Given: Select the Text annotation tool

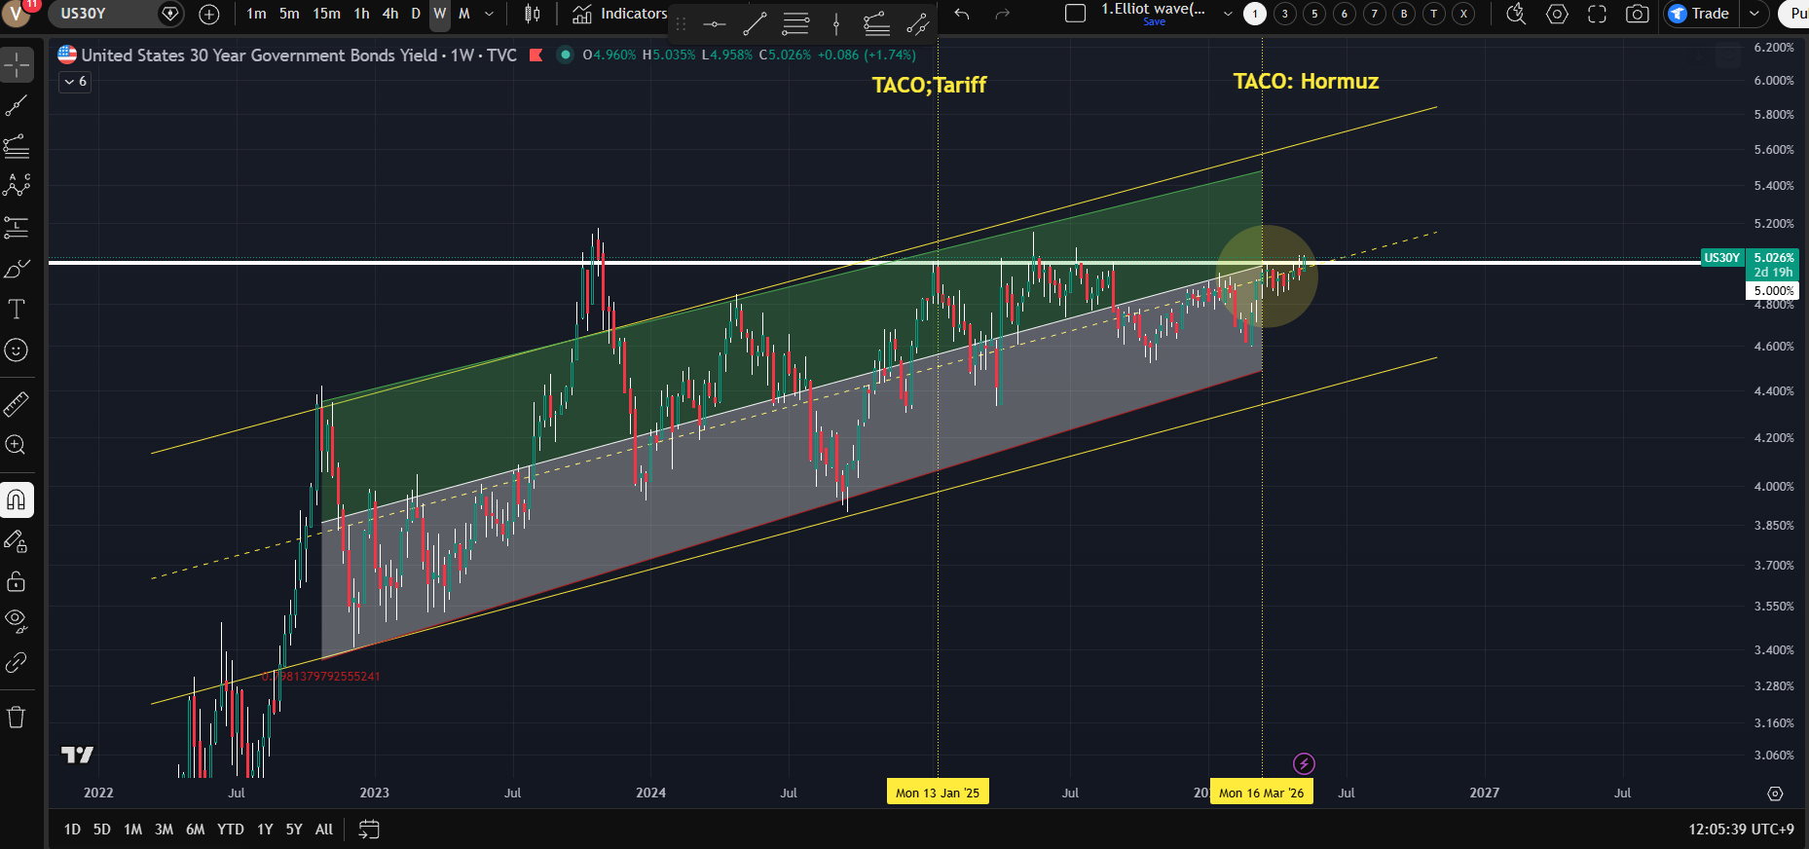Looking at the screenshot, I should 17,310.
